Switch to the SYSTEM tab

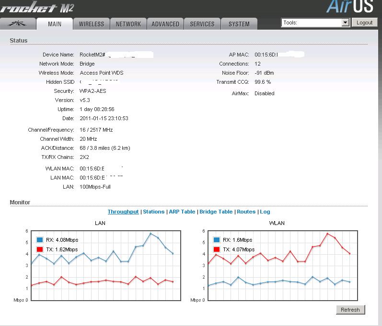pos(239,24)
